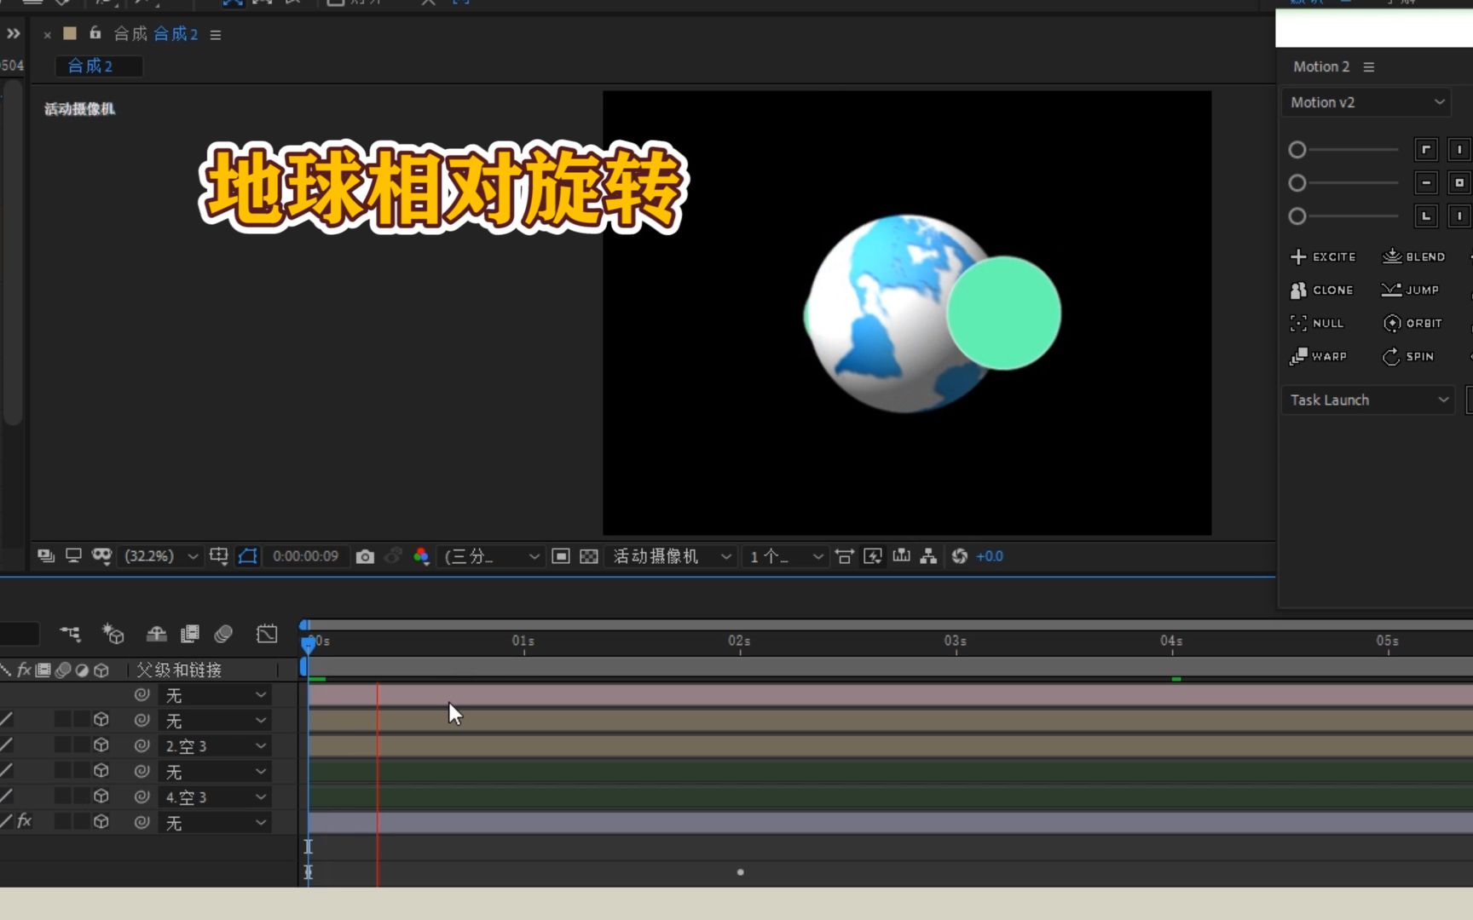Click 04s marker on time ruler
The width and height of the screenshot is (1473, 920).
pyautogui.click(x=1171, y=641)
